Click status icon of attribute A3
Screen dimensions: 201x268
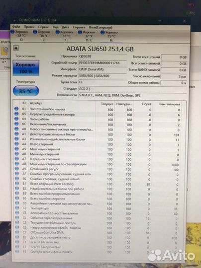tap(16, 139)
